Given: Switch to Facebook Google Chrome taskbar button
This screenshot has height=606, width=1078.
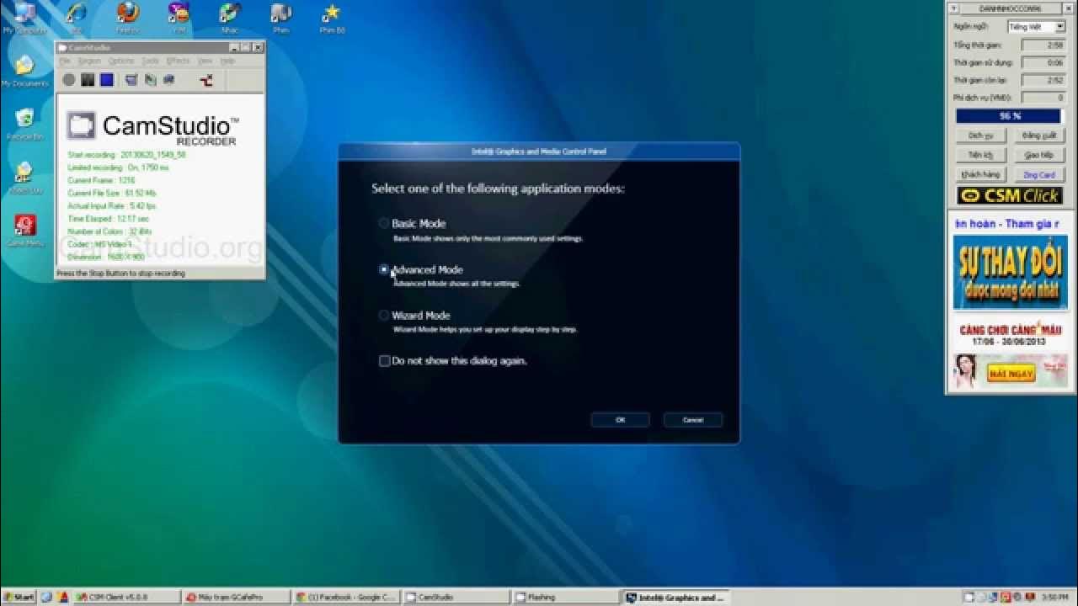Looking at the screenshot, I should 346,598.
